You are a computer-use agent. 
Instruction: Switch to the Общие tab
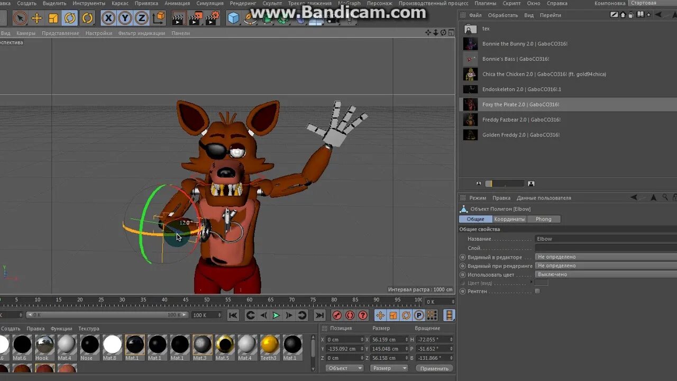(475, 219)
